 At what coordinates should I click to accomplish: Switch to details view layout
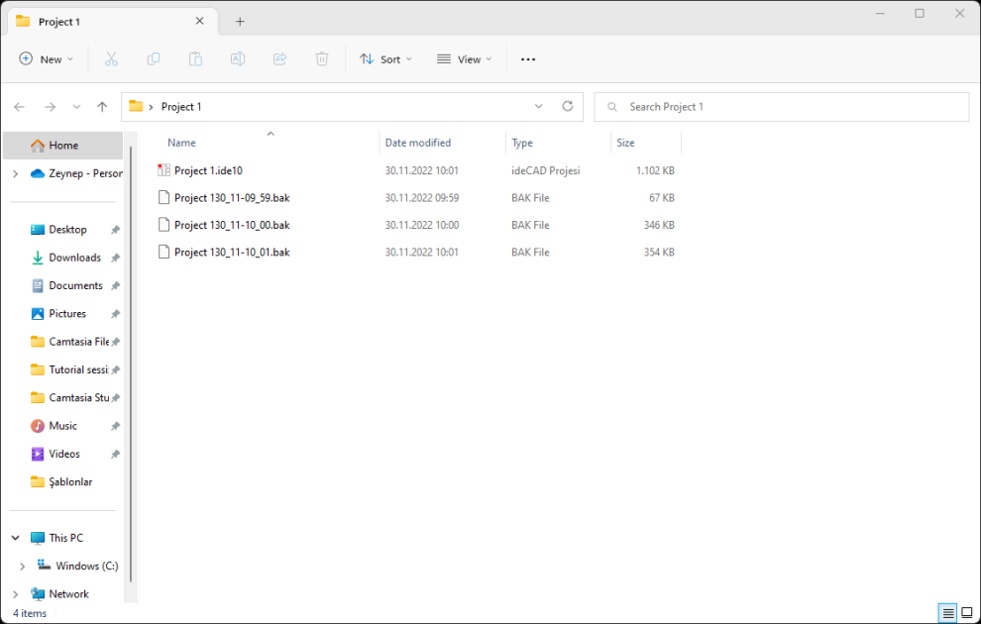pyautogui.click(x=948, y=613)
